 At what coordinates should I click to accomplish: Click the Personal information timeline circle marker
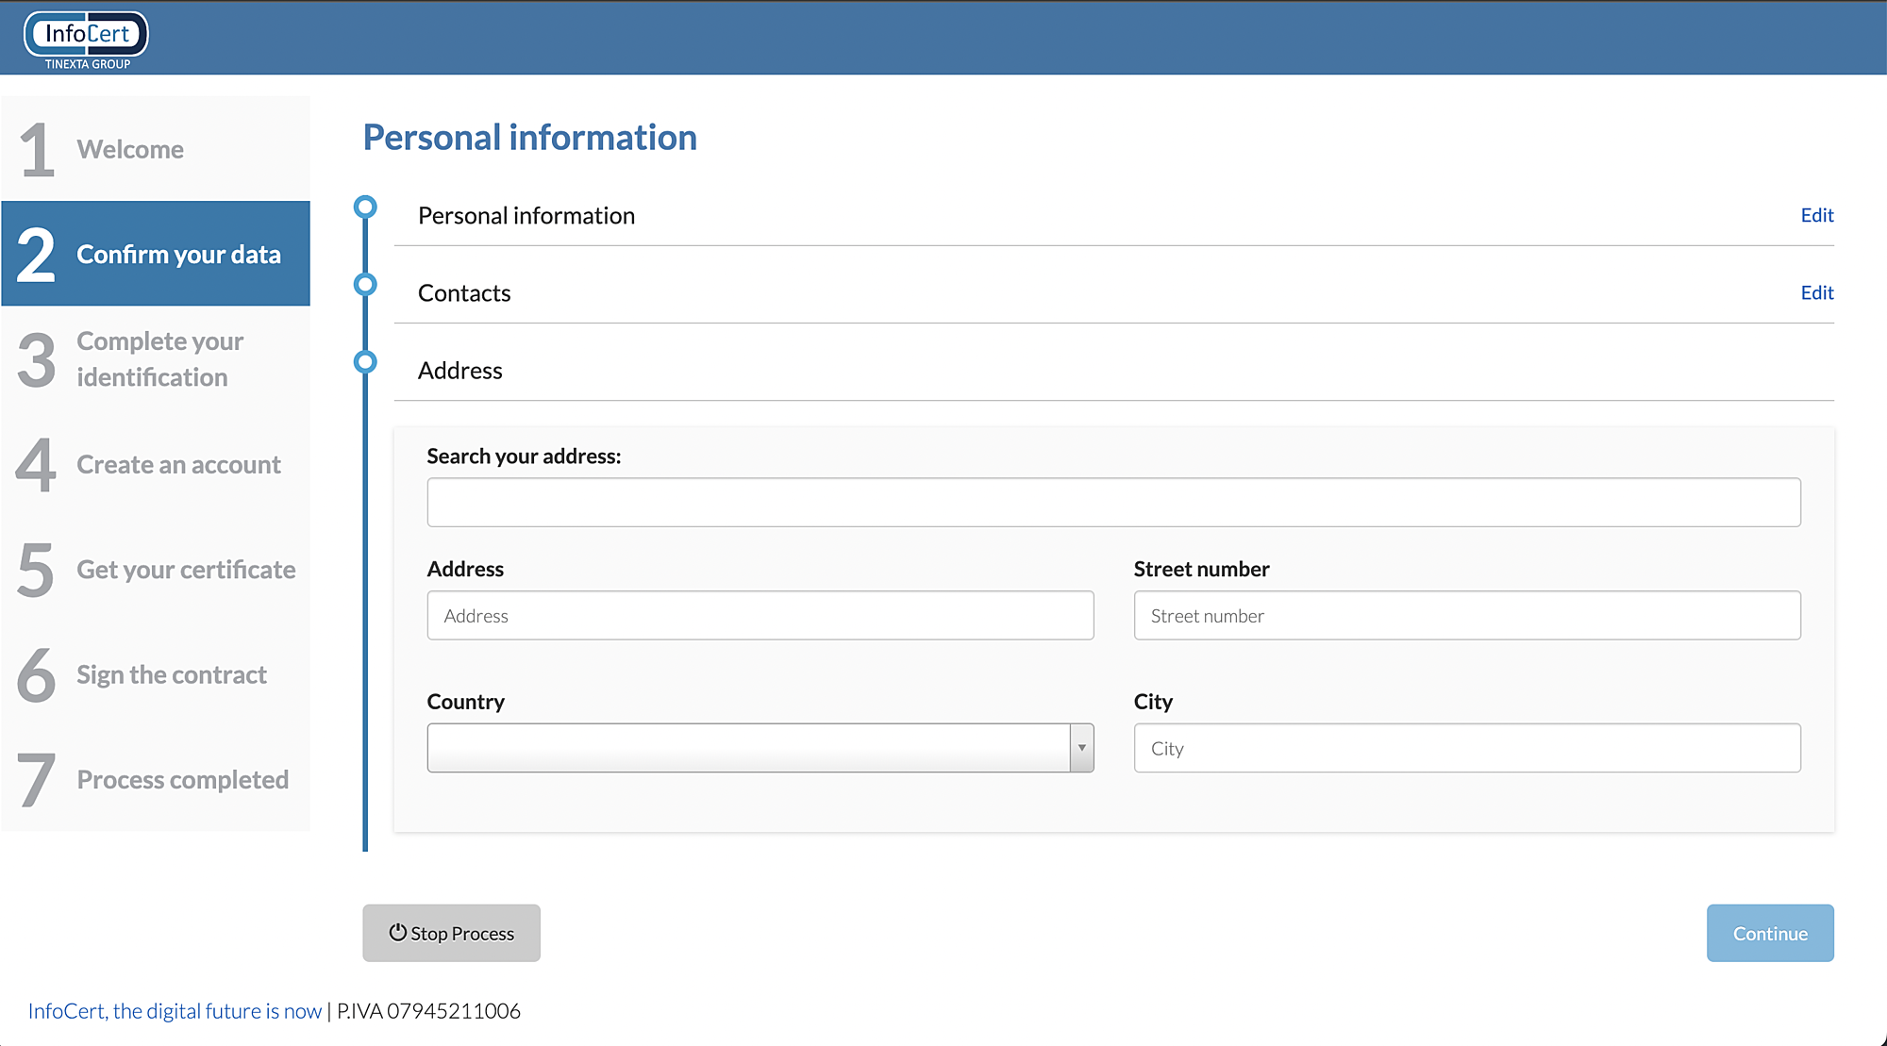tap(365, 207)
